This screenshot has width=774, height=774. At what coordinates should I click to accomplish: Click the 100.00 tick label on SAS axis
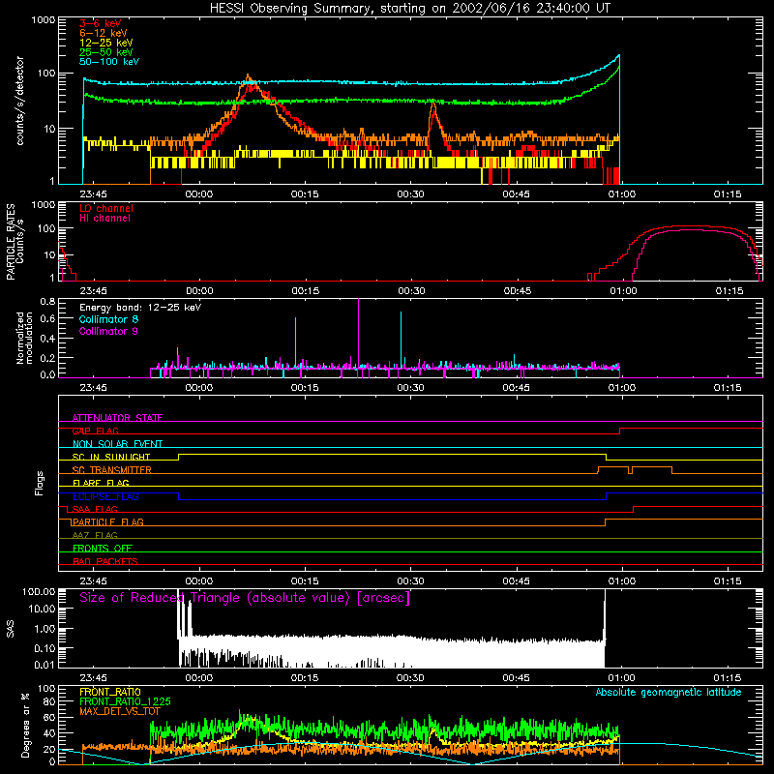[39, 591]
